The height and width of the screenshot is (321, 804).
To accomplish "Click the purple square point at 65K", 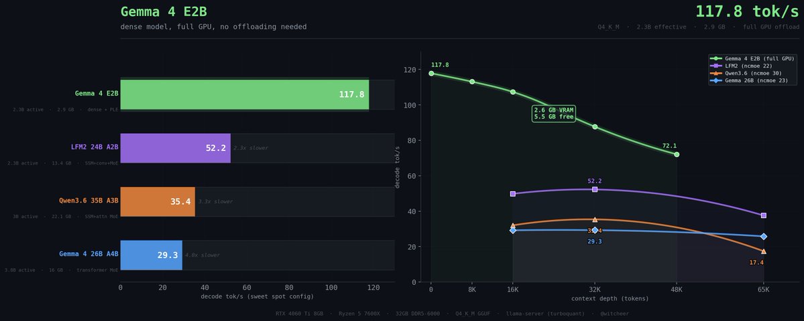I will [764, 216].
